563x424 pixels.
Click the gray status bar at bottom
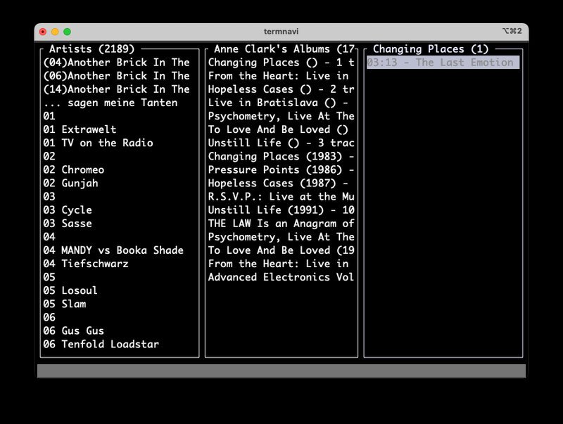pyautogui.click(x=281, y=371)
